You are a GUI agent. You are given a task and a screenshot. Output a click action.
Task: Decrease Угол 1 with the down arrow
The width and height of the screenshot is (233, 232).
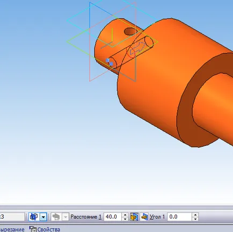tap(195, 219)
